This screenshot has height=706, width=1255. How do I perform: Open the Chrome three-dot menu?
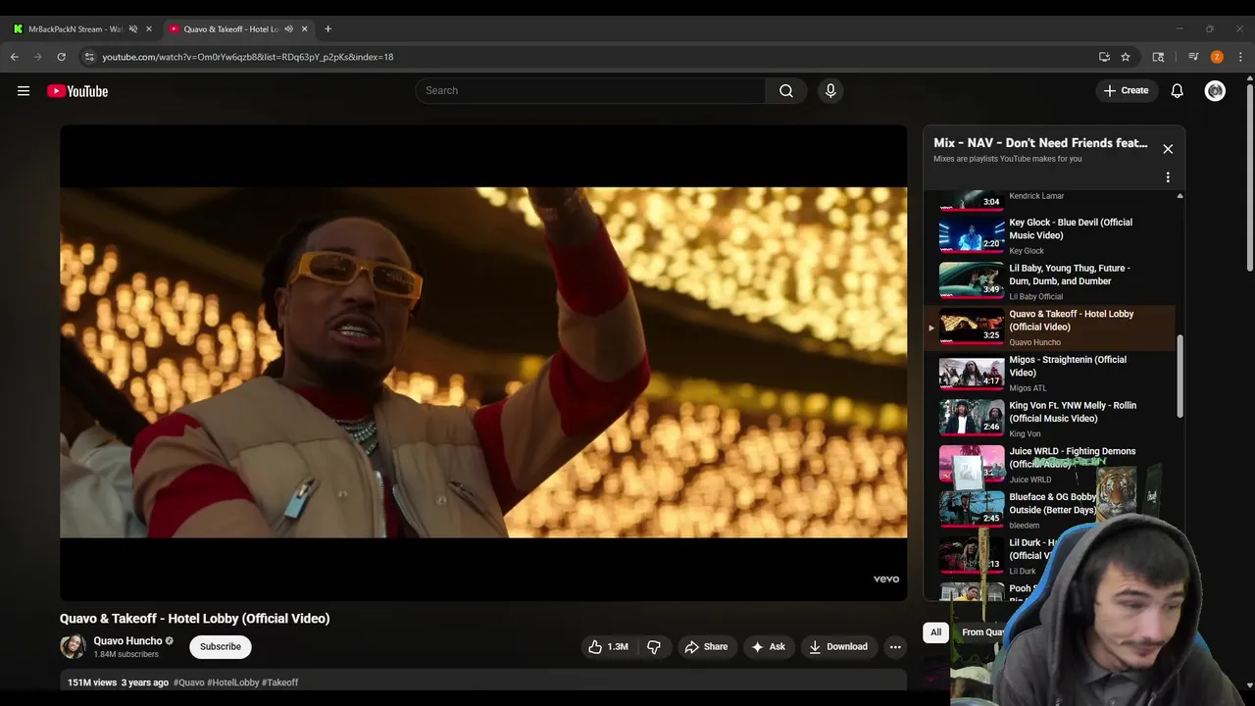coord(1240,57)
